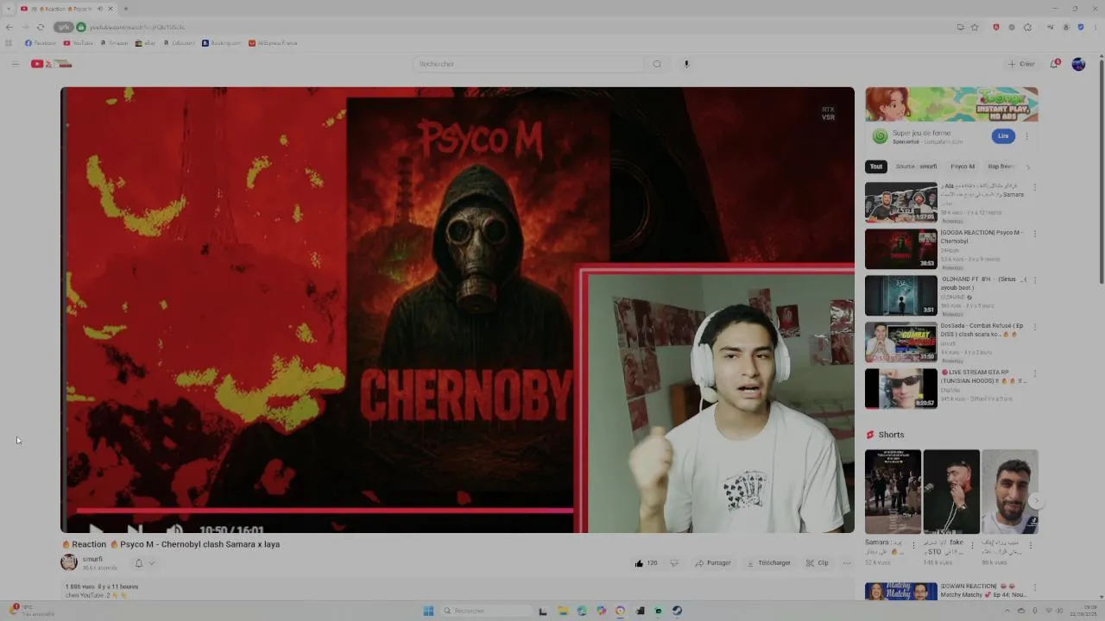This screenshot has height=621, width=1105.
Task: Focus the Rechercher search field
Action: [x=528, y=64]
